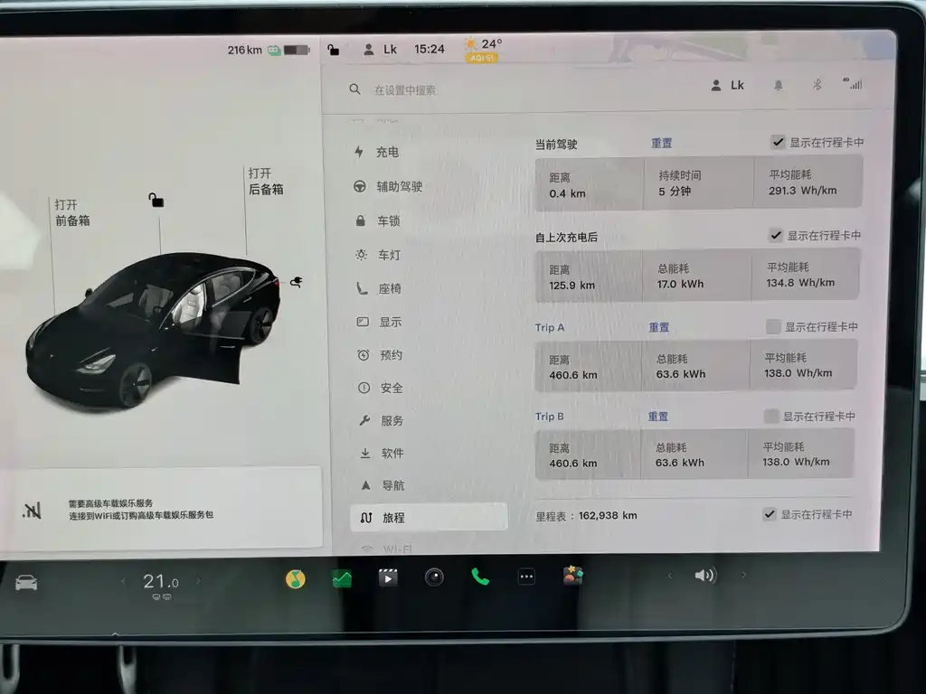Tap 打开 后备箱 to open rear trunk
This screenshot has width=926, height=694.
point(266,181)
